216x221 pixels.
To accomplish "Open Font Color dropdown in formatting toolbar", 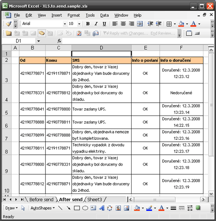I will (x=199, y=24).
